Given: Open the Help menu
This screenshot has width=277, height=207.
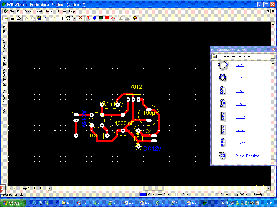Looking at the screenshot, I should 72,11.
